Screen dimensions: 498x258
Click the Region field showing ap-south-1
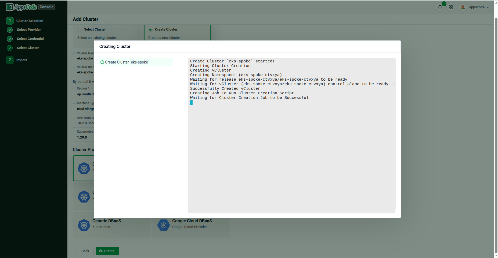coord(84,94)
